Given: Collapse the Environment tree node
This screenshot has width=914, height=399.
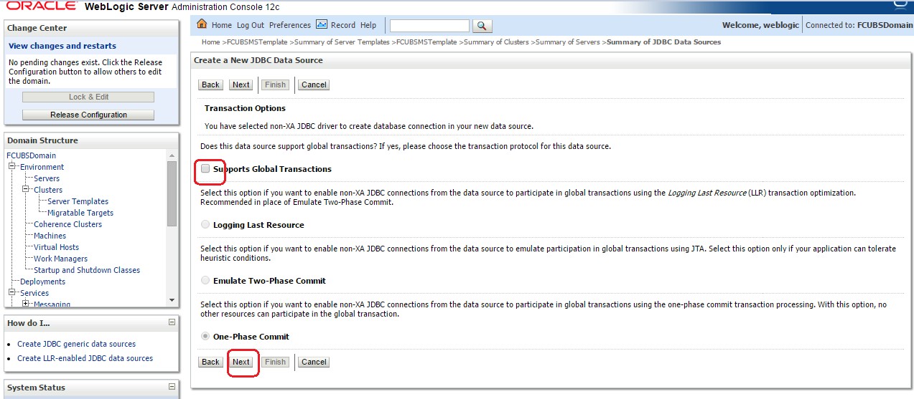Looking at the screenshot, I should [13, 167].
